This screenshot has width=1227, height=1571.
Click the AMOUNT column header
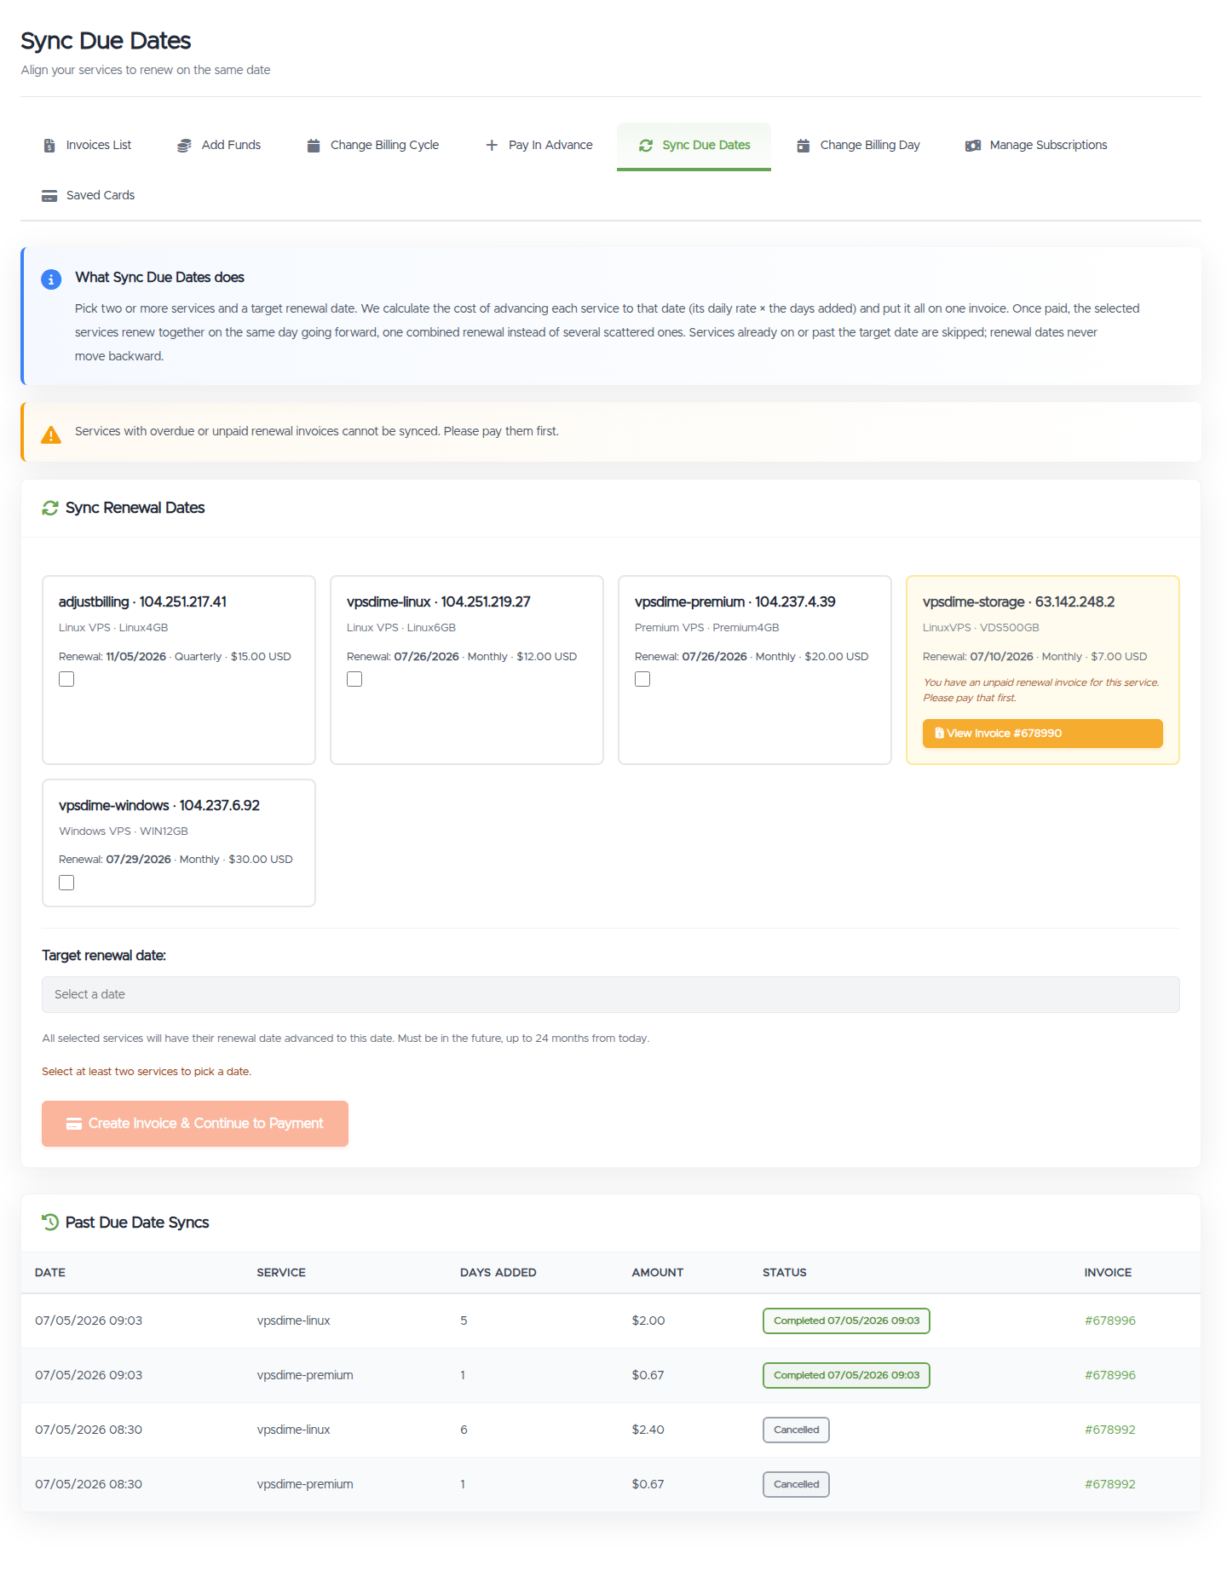click(657, 1273)
